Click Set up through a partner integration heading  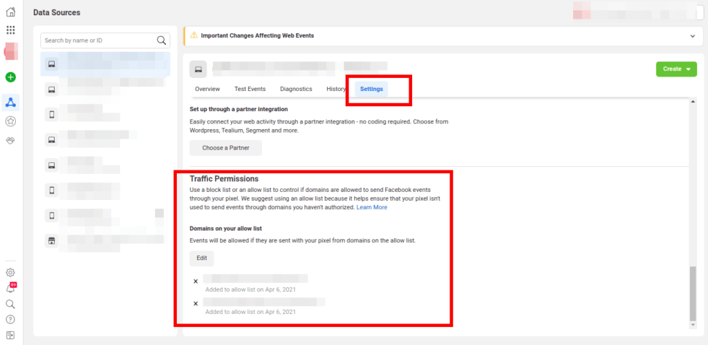coord(239,110)
